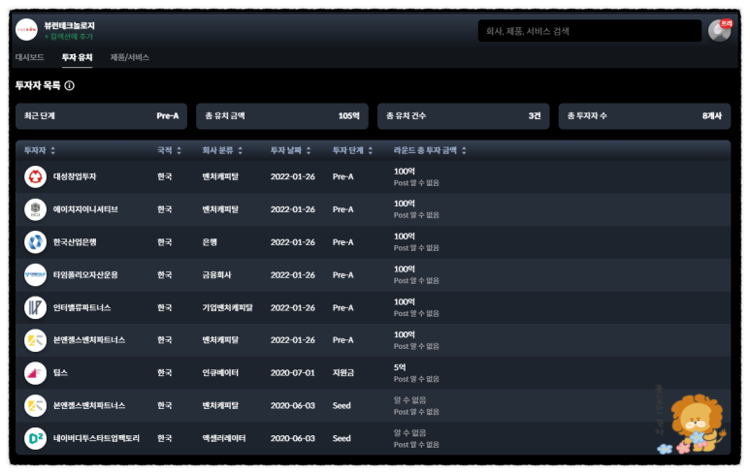This screenshot has height=474, width=750.
Task: Click 기업벤처캐피탈 in the 인터밸류파트너스 row
Action: click(x=227, y=307)
